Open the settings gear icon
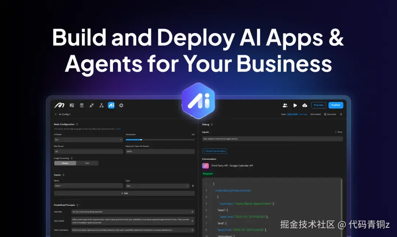This screenshot has width=397, height=237. tap(121, 105)
